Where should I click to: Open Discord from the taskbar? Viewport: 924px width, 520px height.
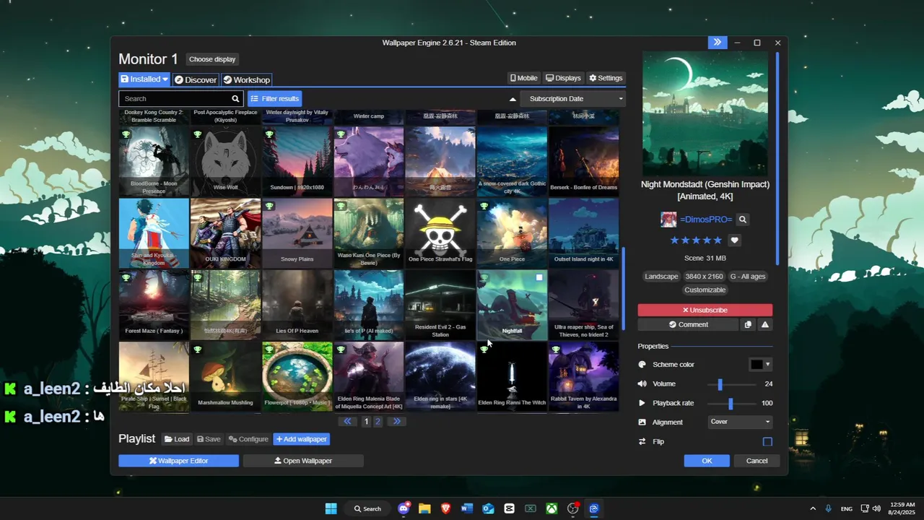pos(404,508)
